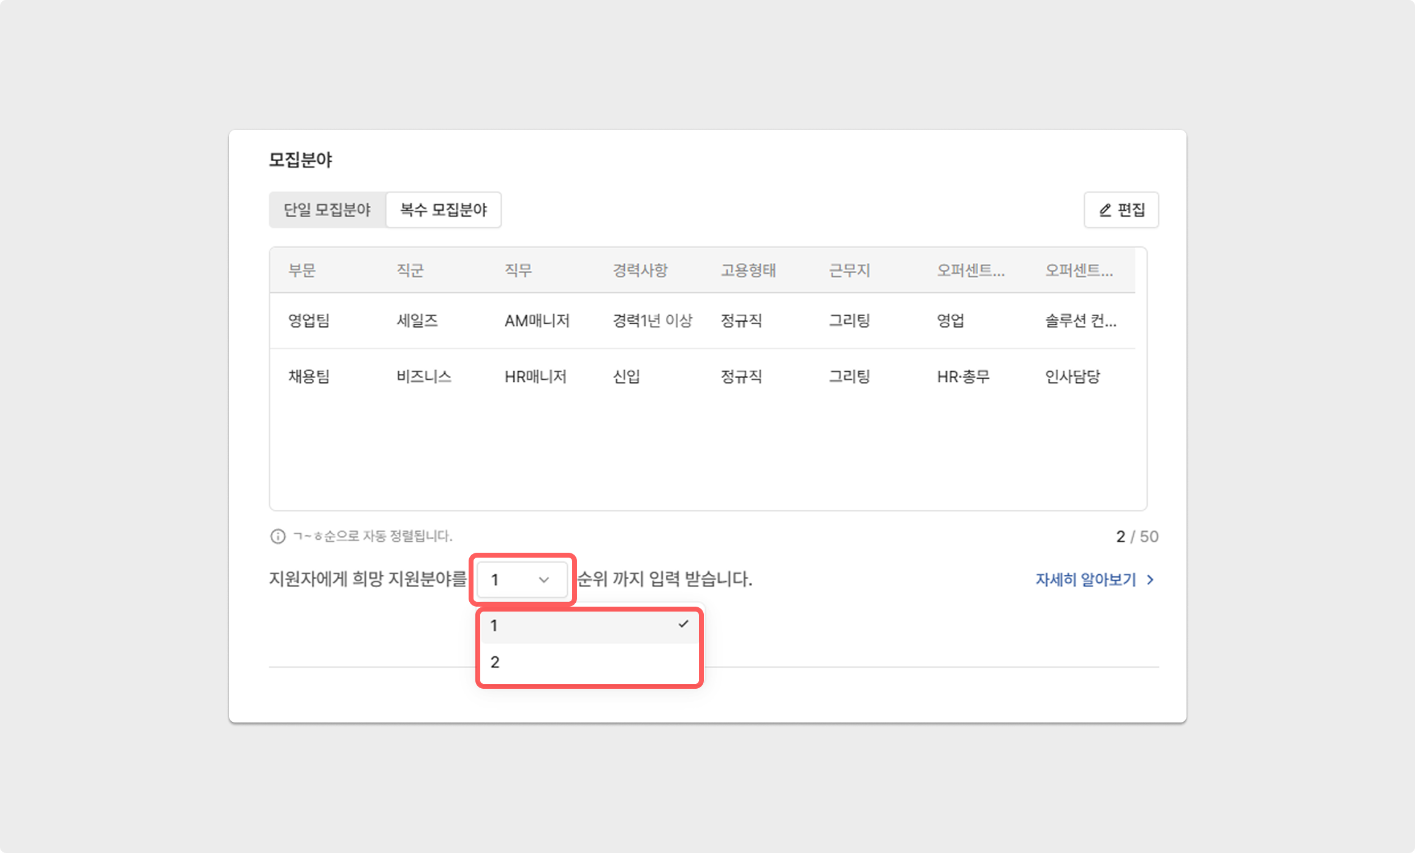Click the HR매니저 cell
This screenshot has width=1415, height=853.
click(535, 376)
